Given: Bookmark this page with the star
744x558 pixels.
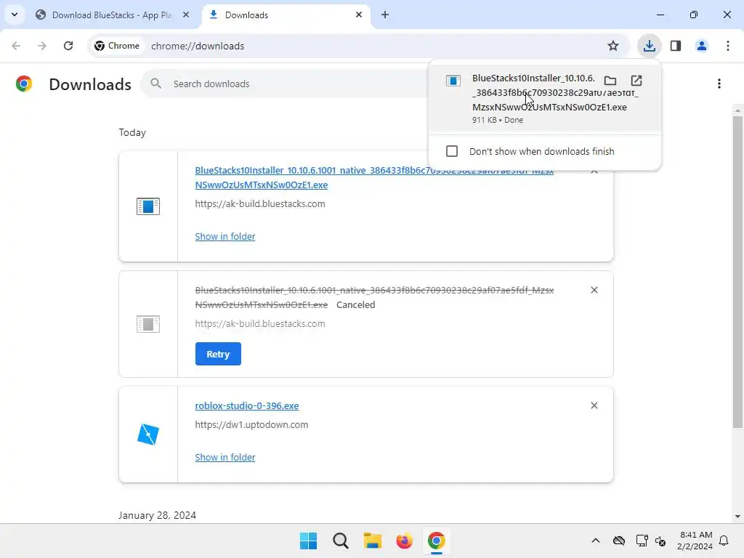Looking at the screenshot, I should coord(613,46).
